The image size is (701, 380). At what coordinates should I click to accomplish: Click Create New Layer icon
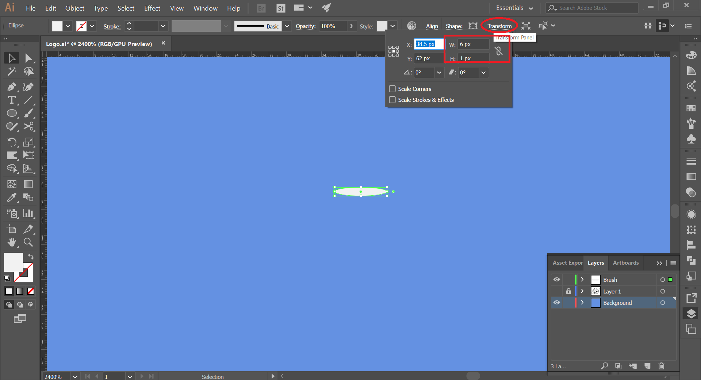(x=647, y=366)
